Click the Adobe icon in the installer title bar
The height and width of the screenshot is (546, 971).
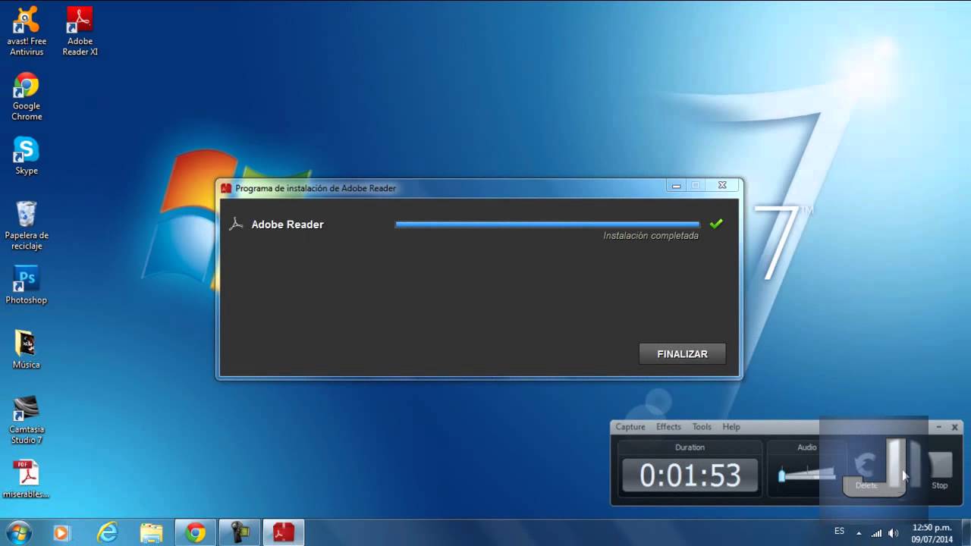226,188
